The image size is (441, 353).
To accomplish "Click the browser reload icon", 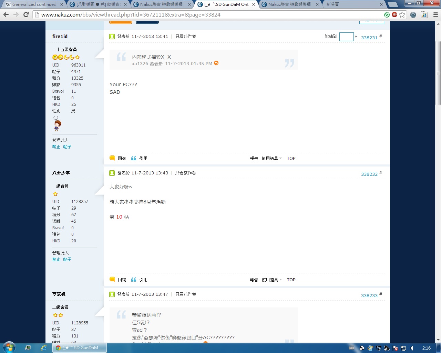I will (26, 14).
